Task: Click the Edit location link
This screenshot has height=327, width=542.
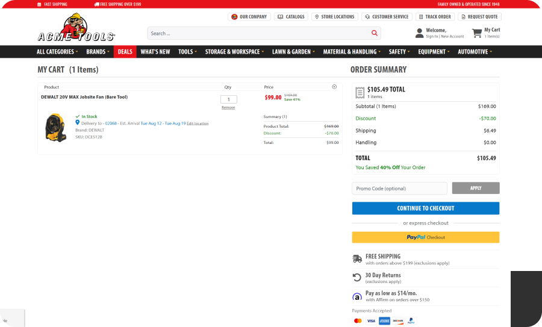Action: 198,123
